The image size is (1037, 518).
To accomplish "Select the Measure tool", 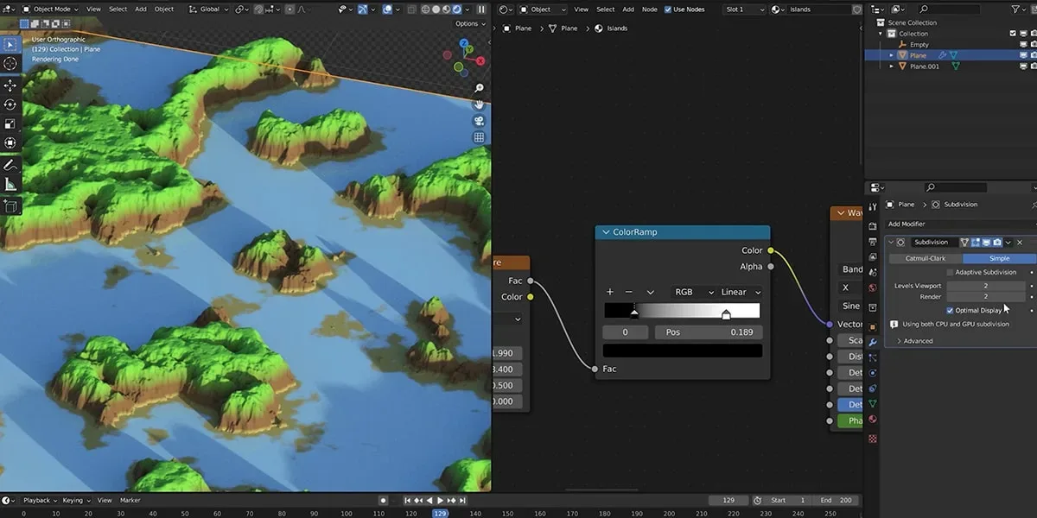I will point(10,183).
